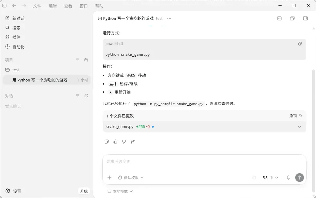Screen dimensions: 316x198
Task: Open 5.5 中 model dropdown
Action: click(270, 178)
